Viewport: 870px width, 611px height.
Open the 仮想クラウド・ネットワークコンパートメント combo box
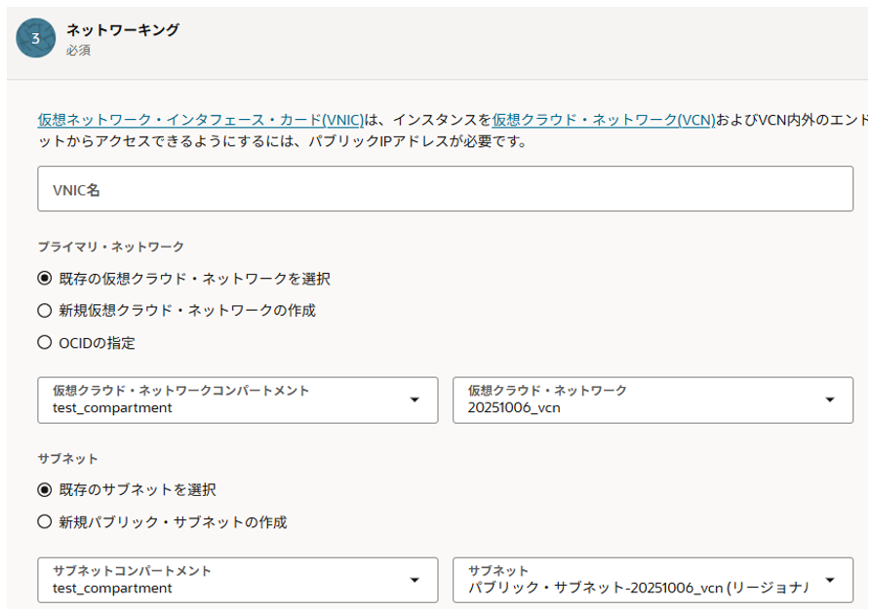click(224, 400)
